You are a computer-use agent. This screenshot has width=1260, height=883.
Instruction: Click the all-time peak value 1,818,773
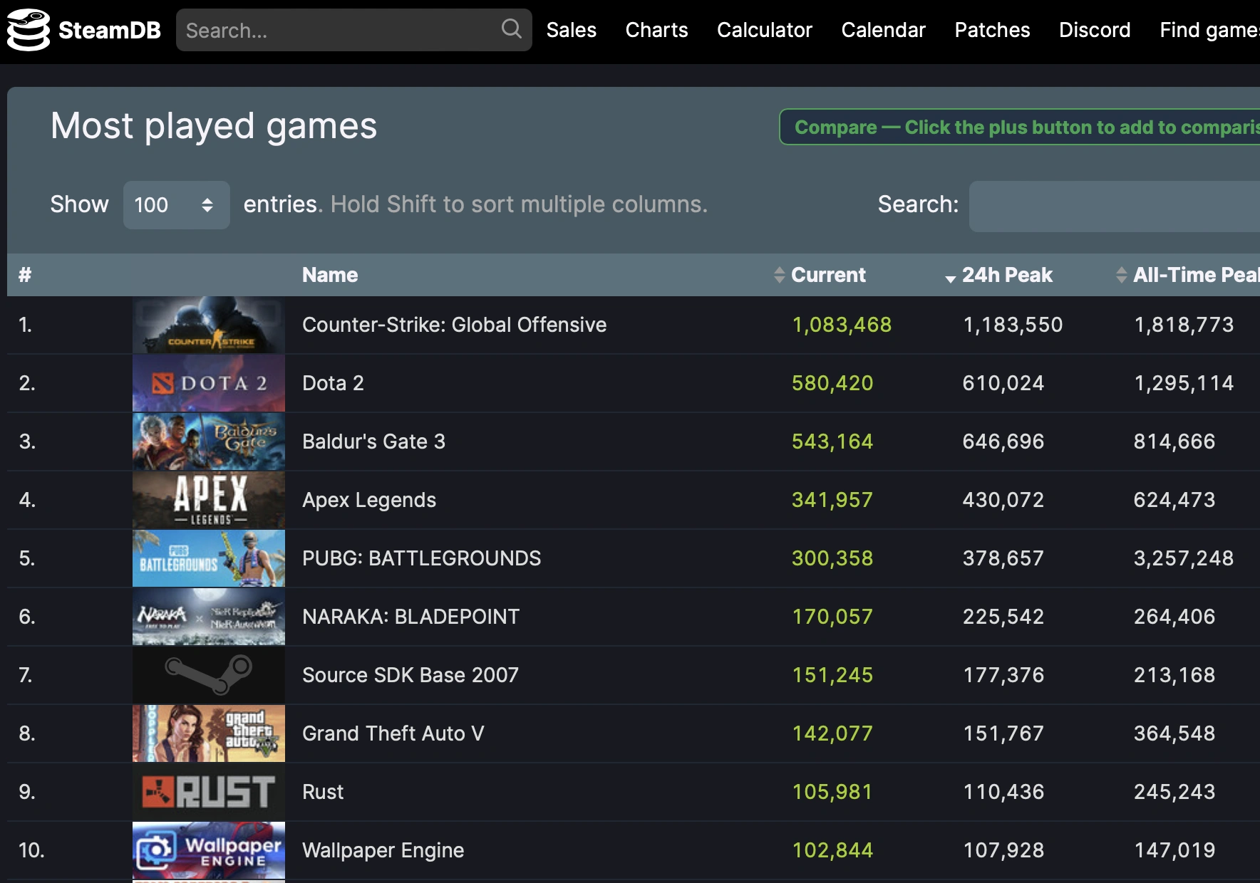tap(1184, 325)
